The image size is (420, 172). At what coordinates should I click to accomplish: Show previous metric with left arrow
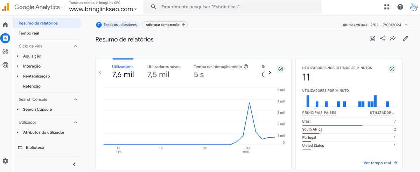(x=100, y=73)
